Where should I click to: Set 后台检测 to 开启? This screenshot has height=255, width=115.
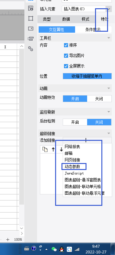click(x=75, y=122)
